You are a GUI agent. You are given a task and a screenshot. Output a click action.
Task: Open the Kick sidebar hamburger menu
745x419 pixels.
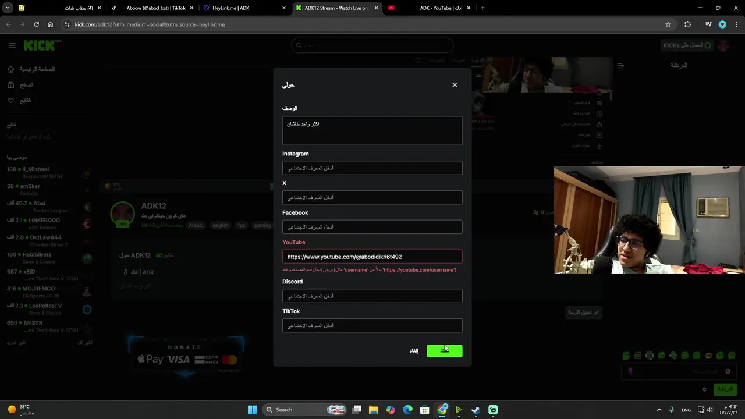point(12,45)
